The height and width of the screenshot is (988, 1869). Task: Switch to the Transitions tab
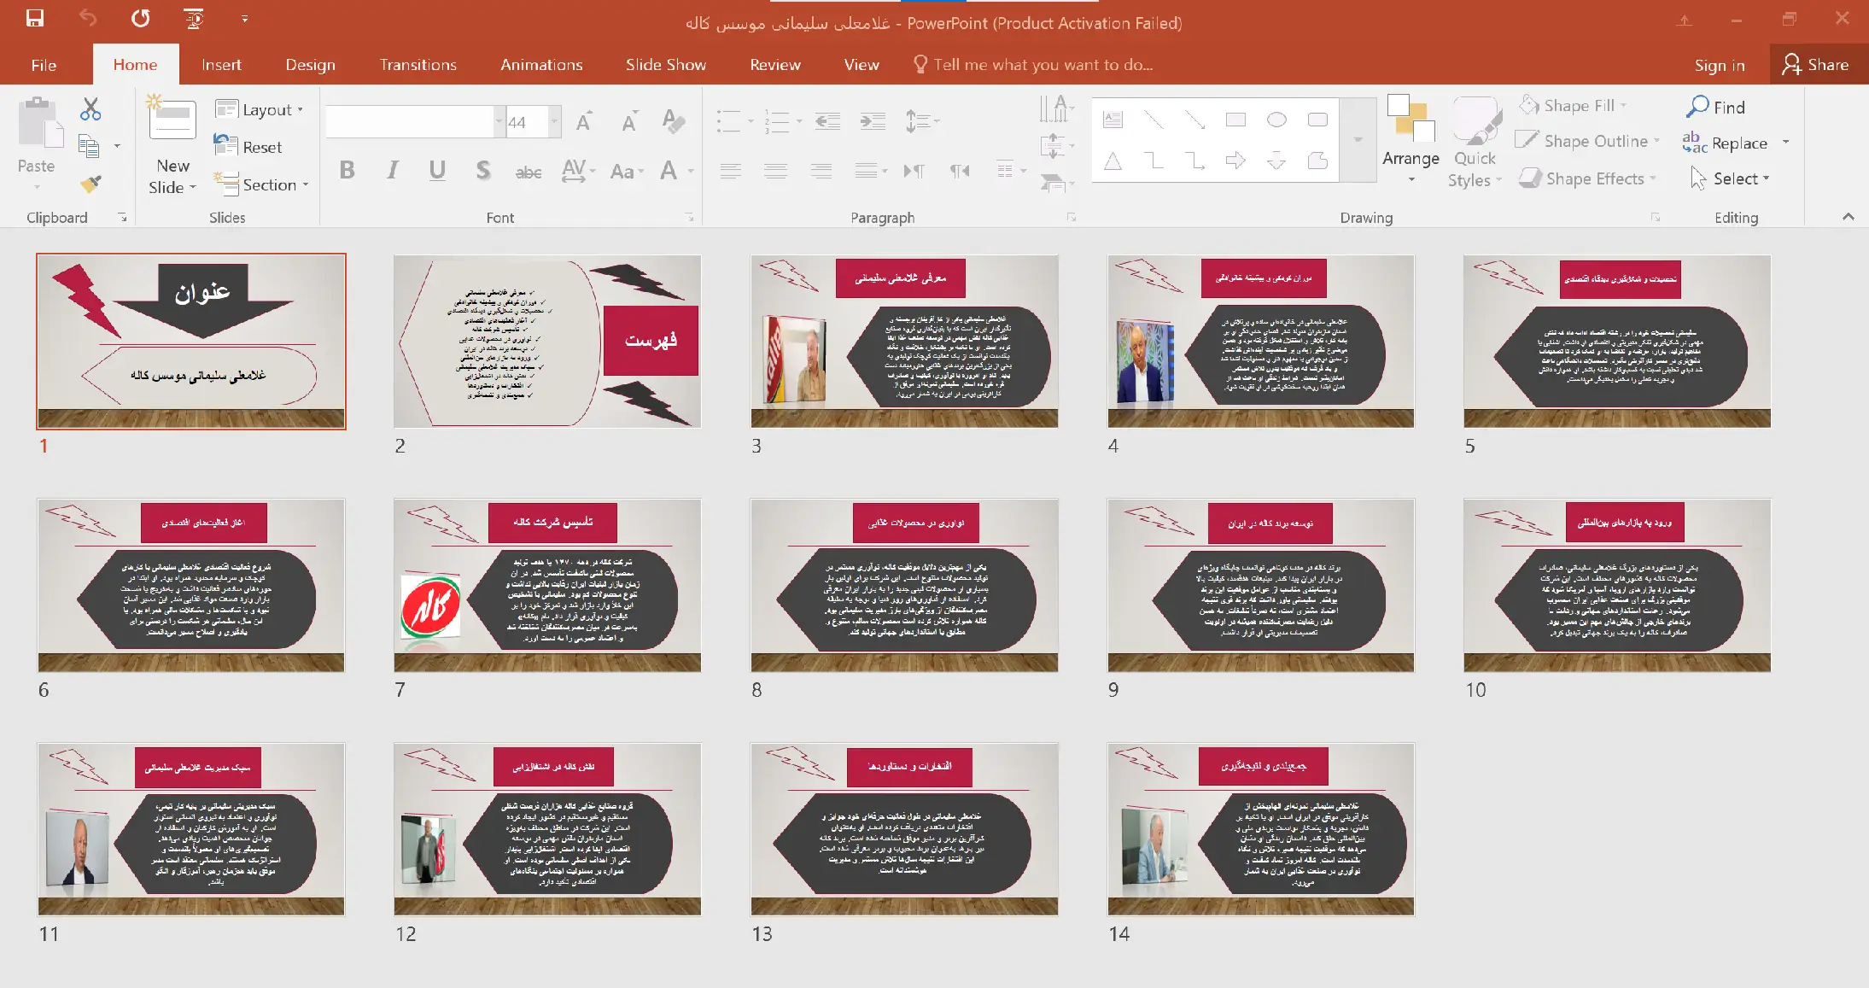pos(418,65)
